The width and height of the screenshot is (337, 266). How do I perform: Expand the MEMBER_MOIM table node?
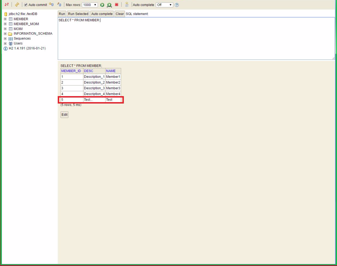5,24
